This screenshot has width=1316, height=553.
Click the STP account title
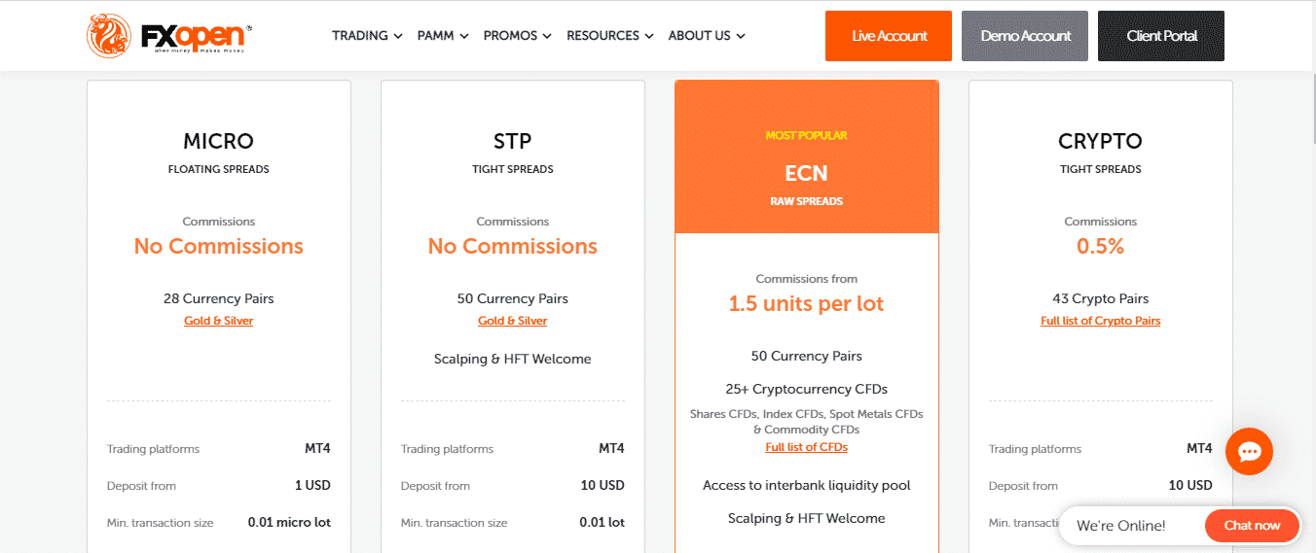pyautogui.click(x=513, y=141)
